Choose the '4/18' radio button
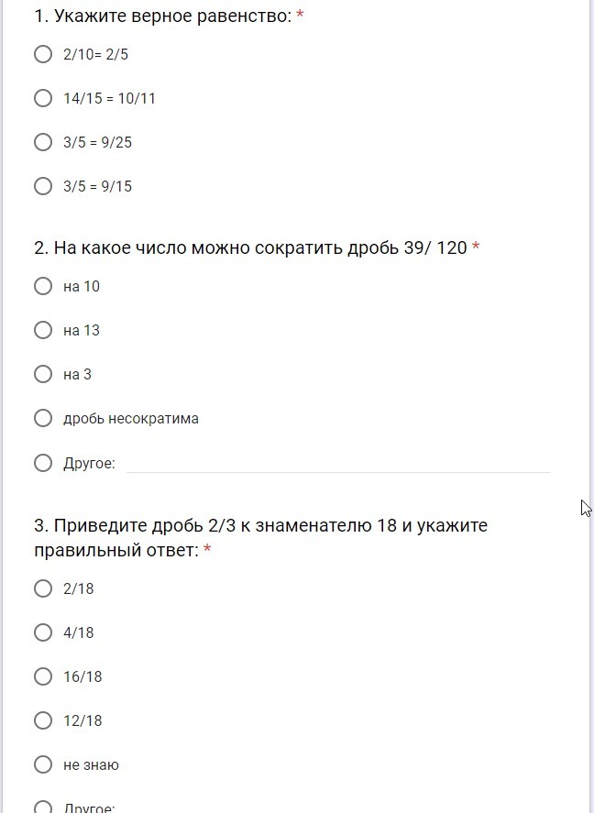The width and height of the screenshot is (594, 813). point(43,632)
